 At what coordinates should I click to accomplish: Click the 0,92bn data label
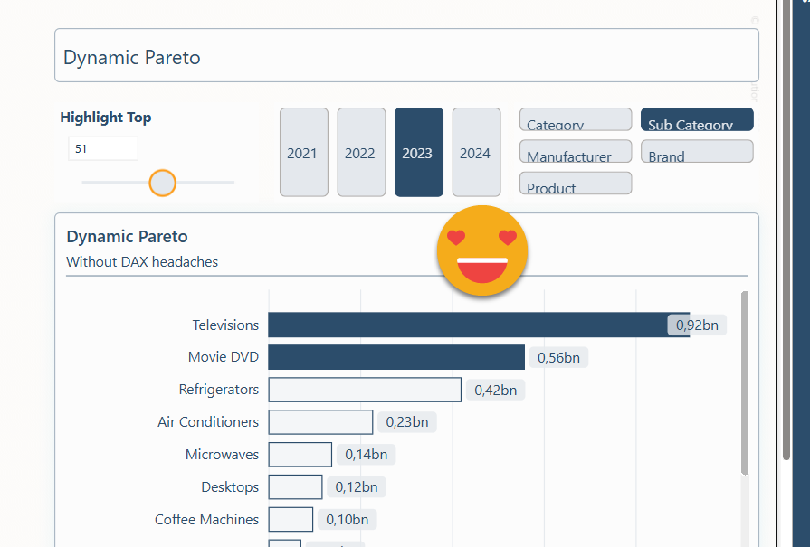pos(697,325)
